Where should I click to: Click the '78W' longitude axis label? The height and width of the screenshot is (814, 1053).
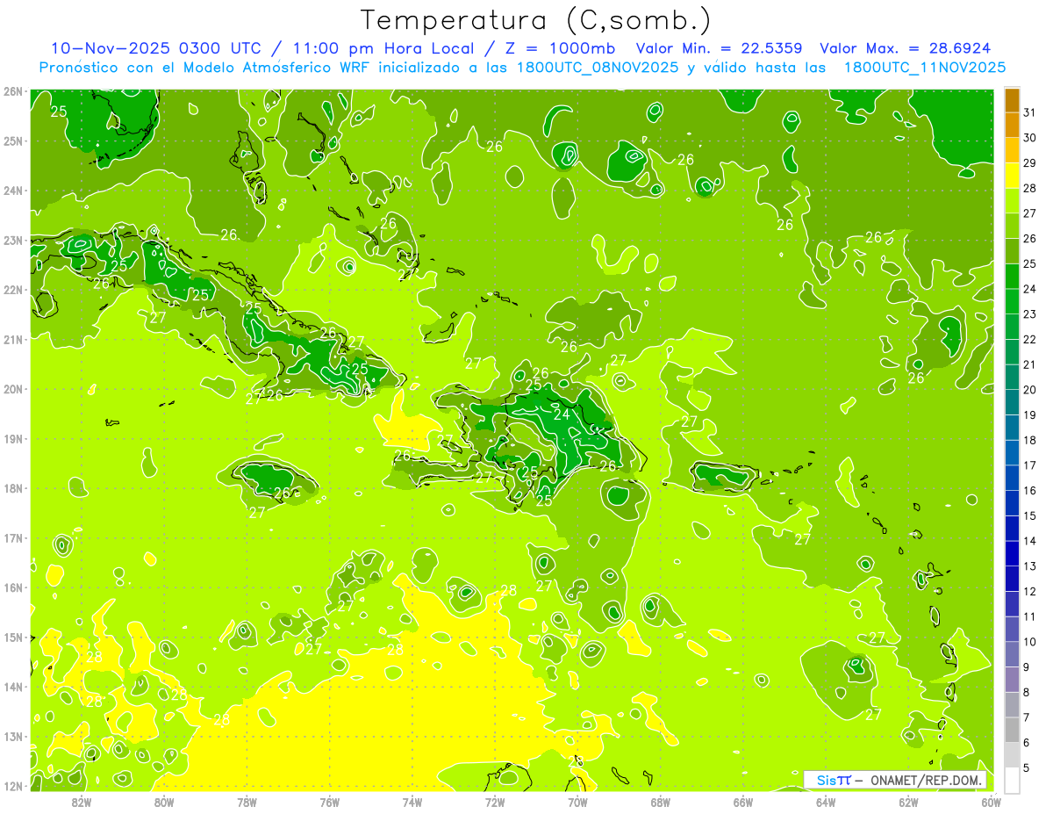pyautogui.click(x=247, y=802)
